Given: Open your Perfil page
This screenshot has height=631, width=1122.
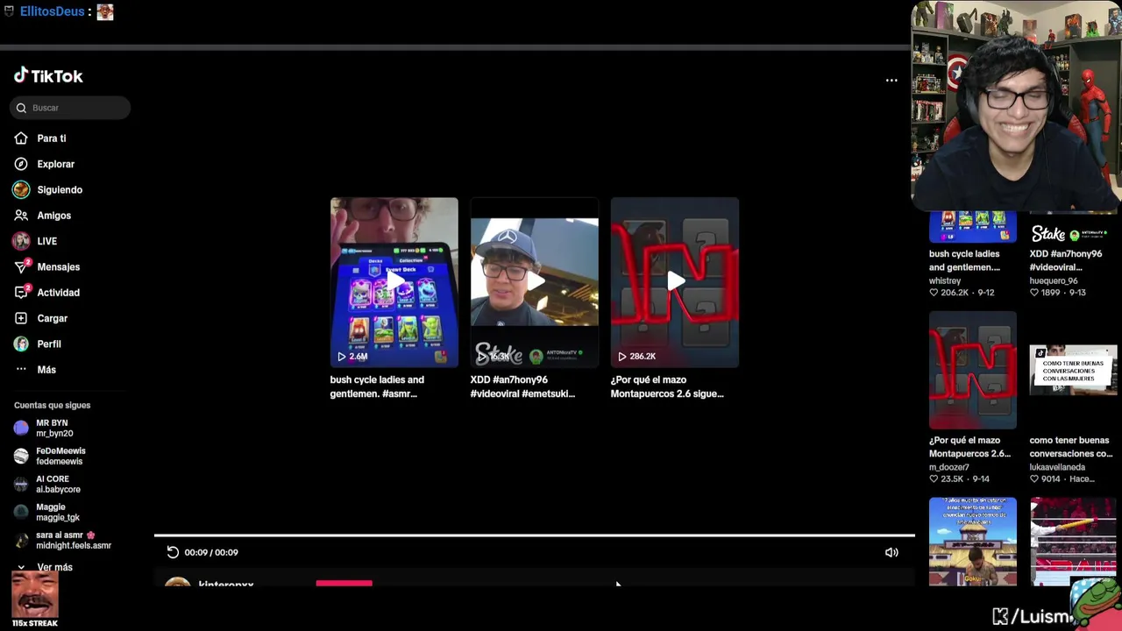Looking at the screenshot, I should point(48,344).
